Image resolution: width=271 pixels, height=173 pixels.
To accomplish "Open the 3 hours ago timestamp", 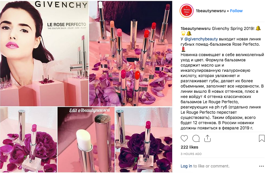I will click(191, 154).
